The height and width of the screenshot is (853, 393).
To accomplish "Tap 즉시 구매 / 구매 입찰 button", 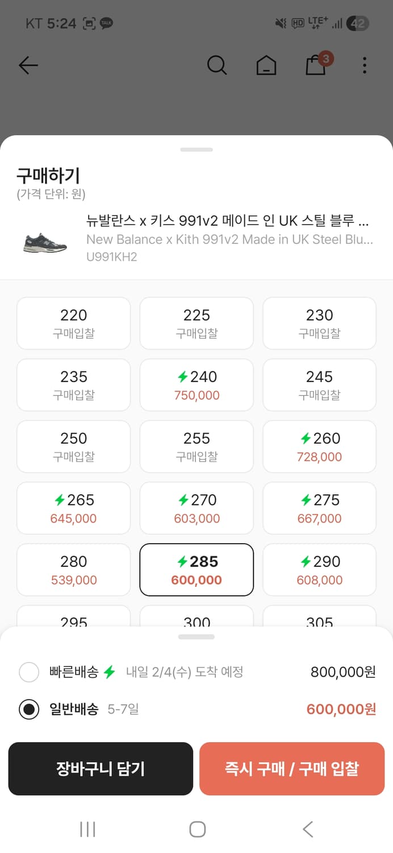I will (x=292, y=769).
